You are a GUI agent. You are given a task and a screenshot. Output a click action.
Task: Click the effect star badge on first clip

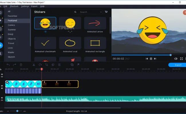[x=7, y=82]
